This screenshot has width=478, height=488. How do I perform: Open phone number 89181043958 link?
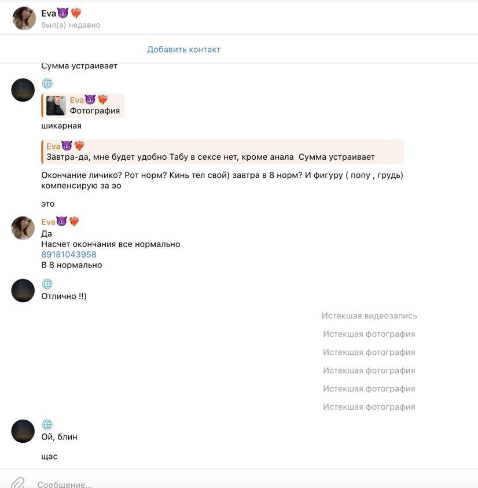click(x=69, y=255)
